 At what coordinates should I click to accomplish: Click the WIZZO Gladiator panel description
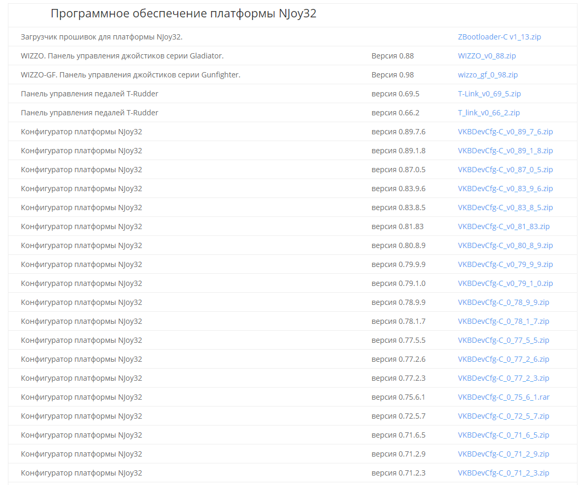122,56
